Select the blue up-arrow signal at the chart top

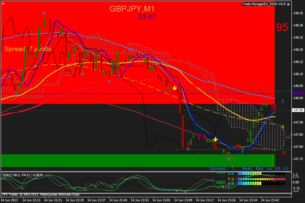click(44, 13)
